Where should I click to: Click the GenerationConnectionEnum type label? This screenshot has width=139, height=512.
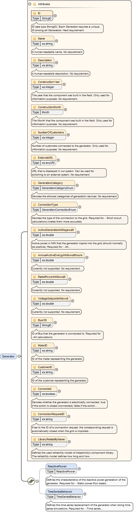pyautogui.click(x=59, y=210)
